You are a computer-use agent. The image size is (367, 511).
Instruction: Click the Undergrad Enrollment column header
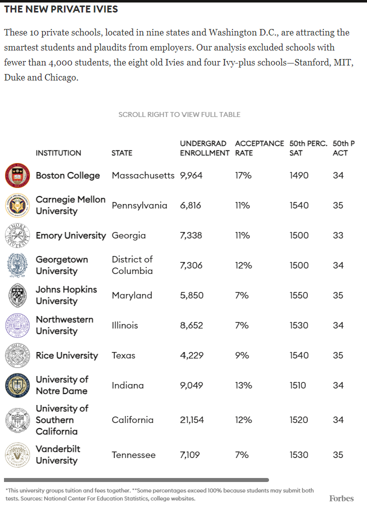[x=204, y=148]
